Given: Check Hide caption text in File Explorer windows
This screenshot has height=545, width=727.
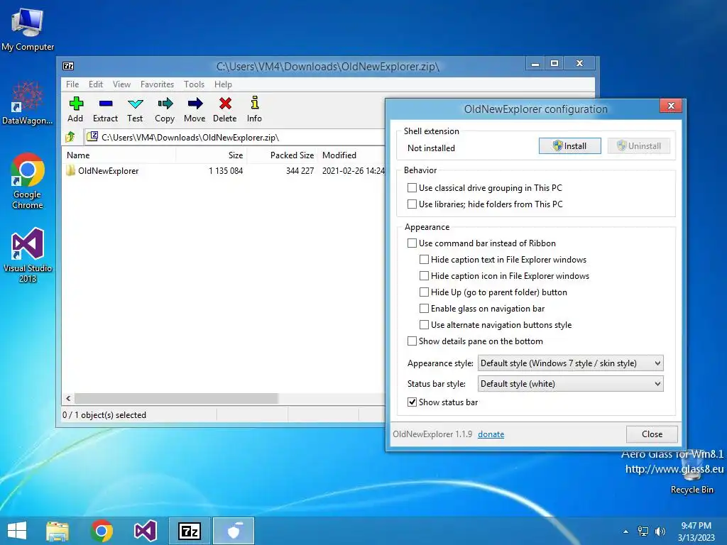Looking at the screenshot, I should (424, 259).
